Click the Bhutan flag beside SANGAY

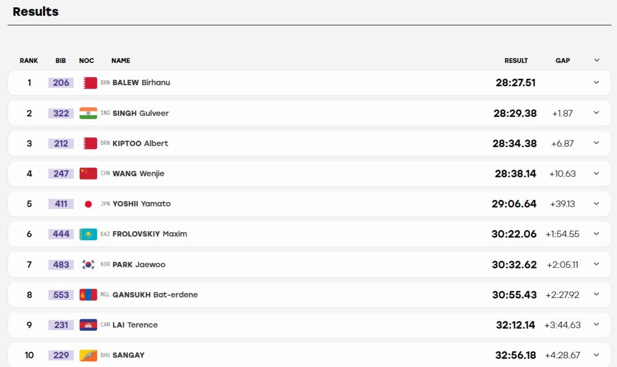tap(88, 355)
